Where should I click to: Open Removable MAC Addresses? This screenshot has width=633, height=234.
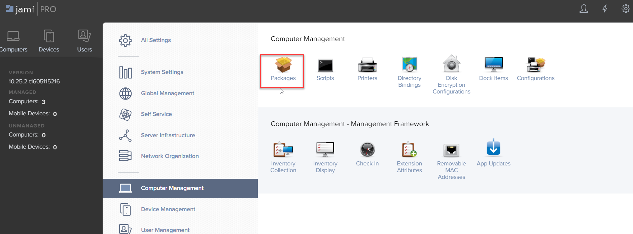(x=451, y=150)
